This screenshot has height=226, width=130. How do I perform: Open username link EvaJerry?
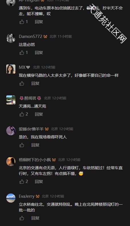point(27,196)
